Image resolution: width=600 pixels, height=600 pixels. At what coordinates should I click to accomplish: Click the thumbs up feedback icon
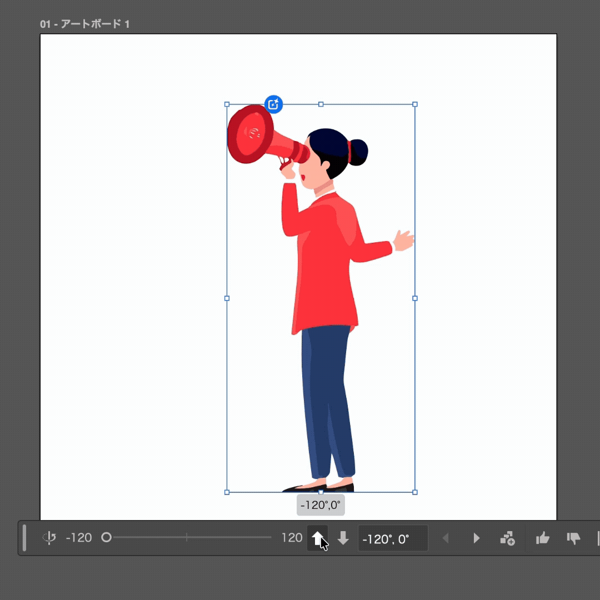[x=542, y=538]
